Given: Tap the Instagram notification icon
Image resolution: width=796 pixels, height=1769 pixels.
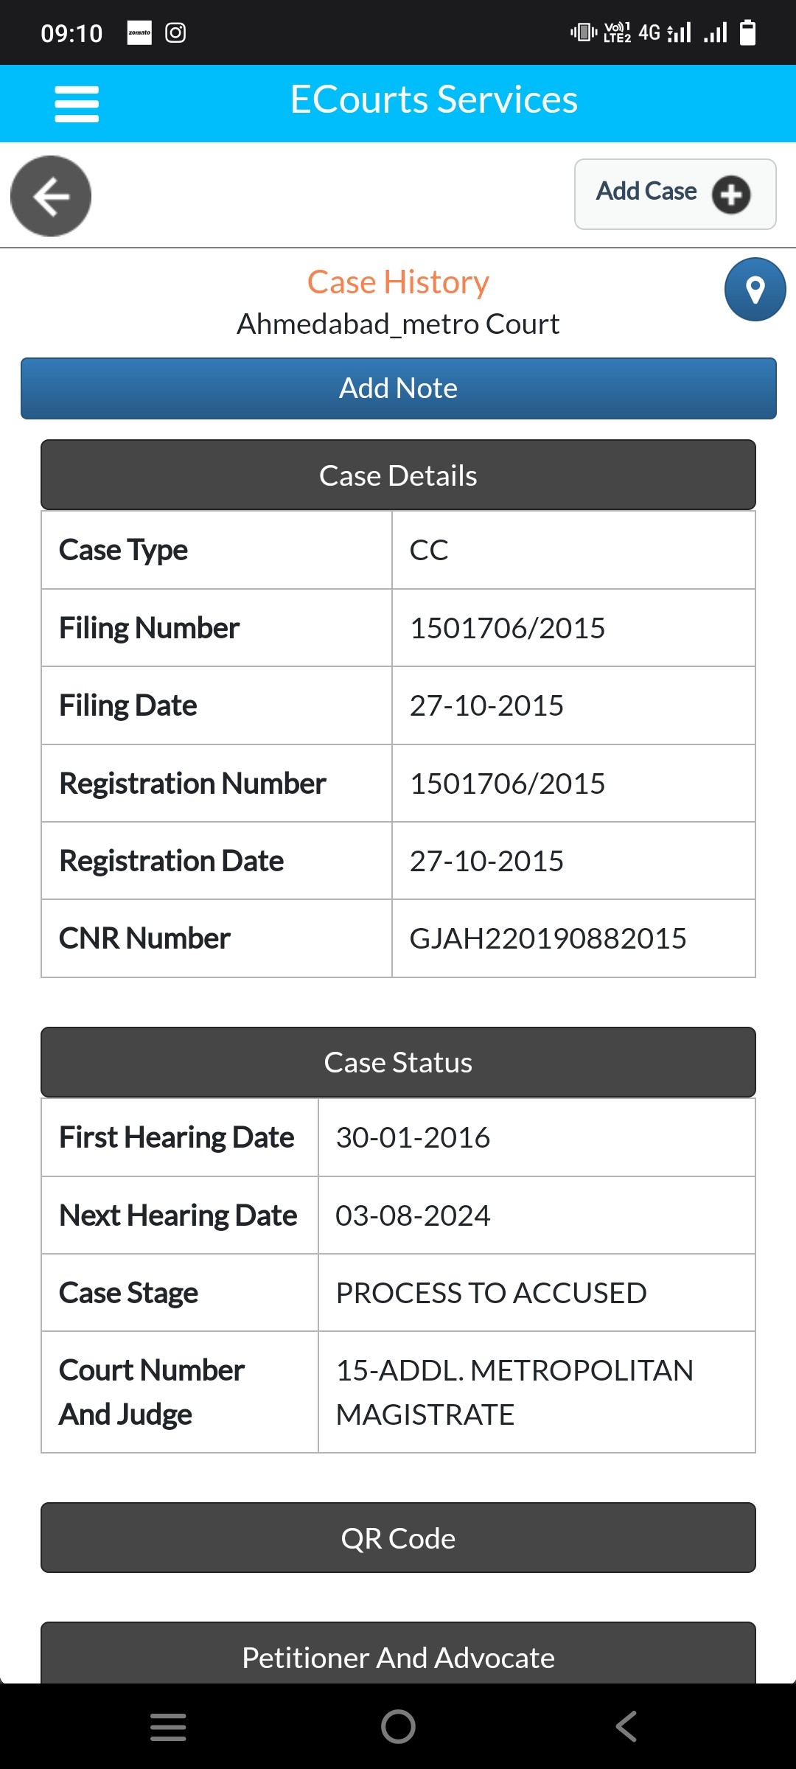Looking at the screenshot, I should tap(175, 33).
